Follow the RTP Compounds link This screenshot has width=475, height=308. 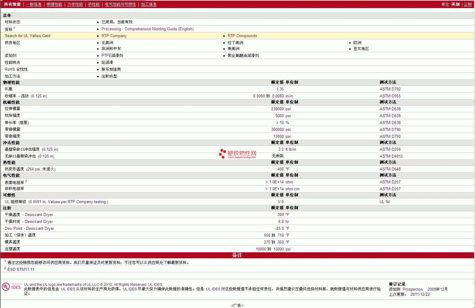pos(242,36)
